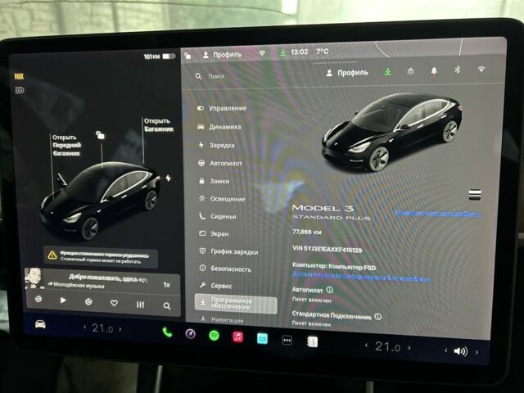Open the Зарядка settings menu item
The width and height of the screenshot is (524, 393).
[221, 145]
